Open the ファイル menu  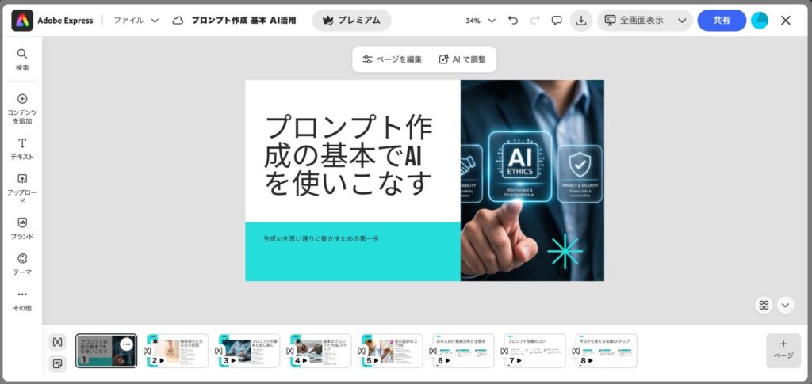128,20
